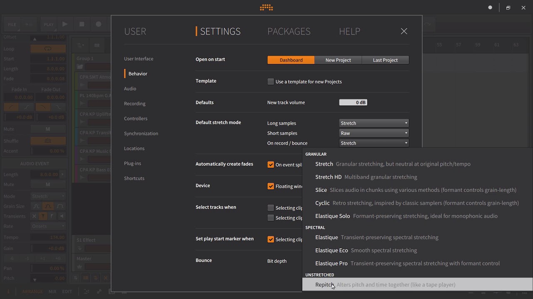
Task: Choose Elastique Pro stretch mode
Action: (x=417, y=263)
